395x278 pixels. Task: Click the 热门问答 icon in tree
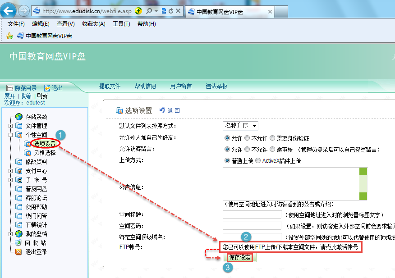(x=19, y=216)
